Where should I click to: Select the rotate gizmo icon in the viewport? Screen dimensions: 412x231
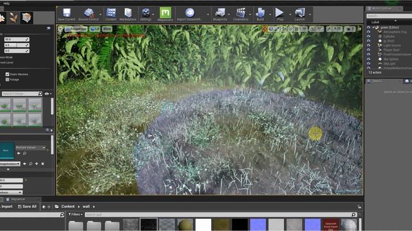point(271,29)
